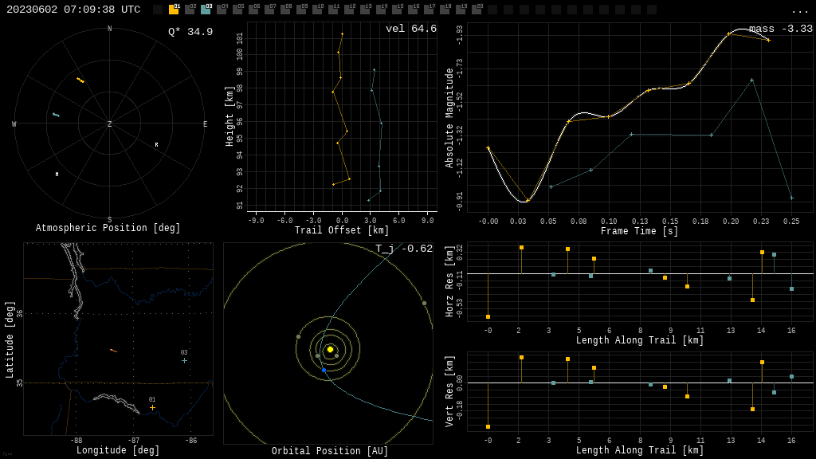Select the yellow station 01 indicator

click(174, 10)
